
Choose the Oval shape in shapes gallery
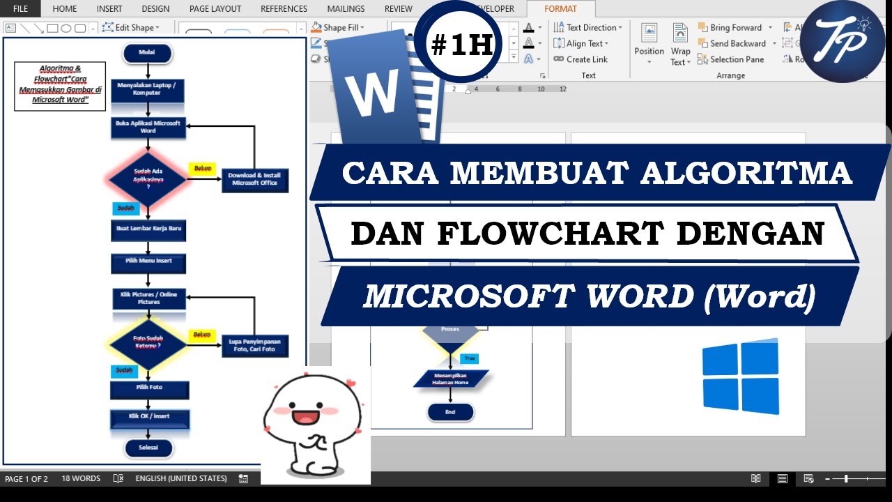(x=66, y=28)
